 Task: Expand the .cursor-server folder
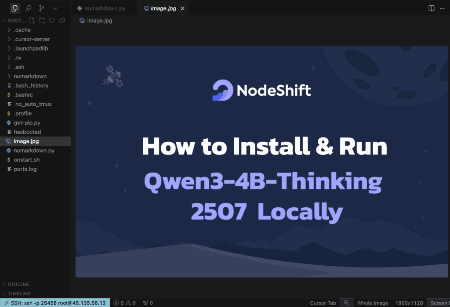pyautogui.click(x=36, y=39)
